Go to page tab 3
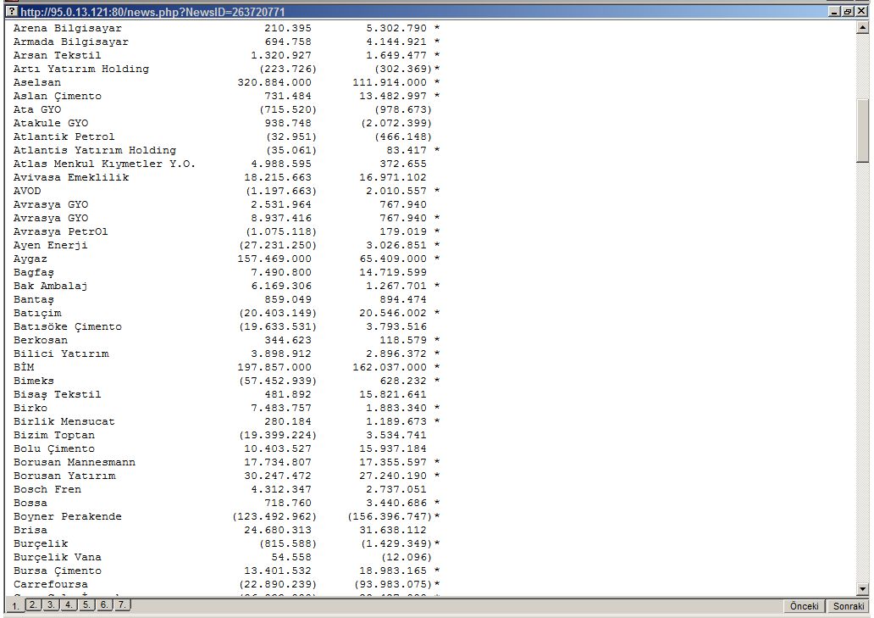The height and width of the screenshot is (618, 874). [x=51, y=604]
